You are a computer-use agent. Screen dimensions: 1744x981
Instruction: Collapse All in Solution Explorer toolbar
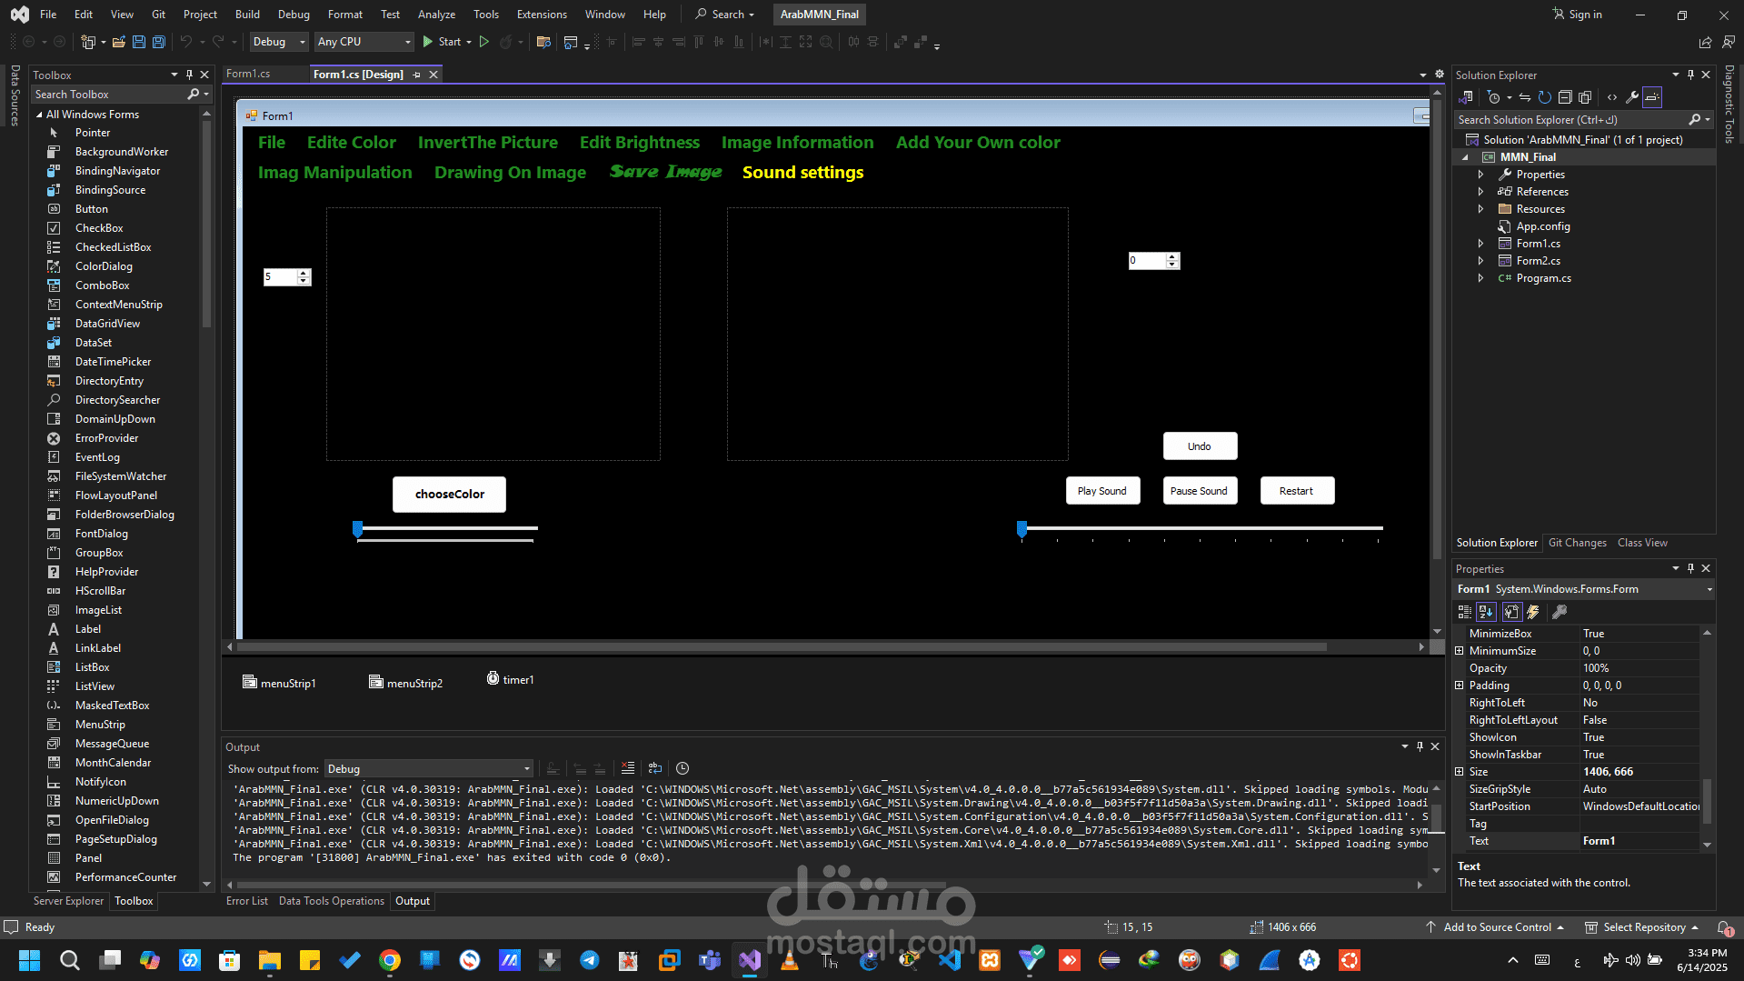(1565, 97)
